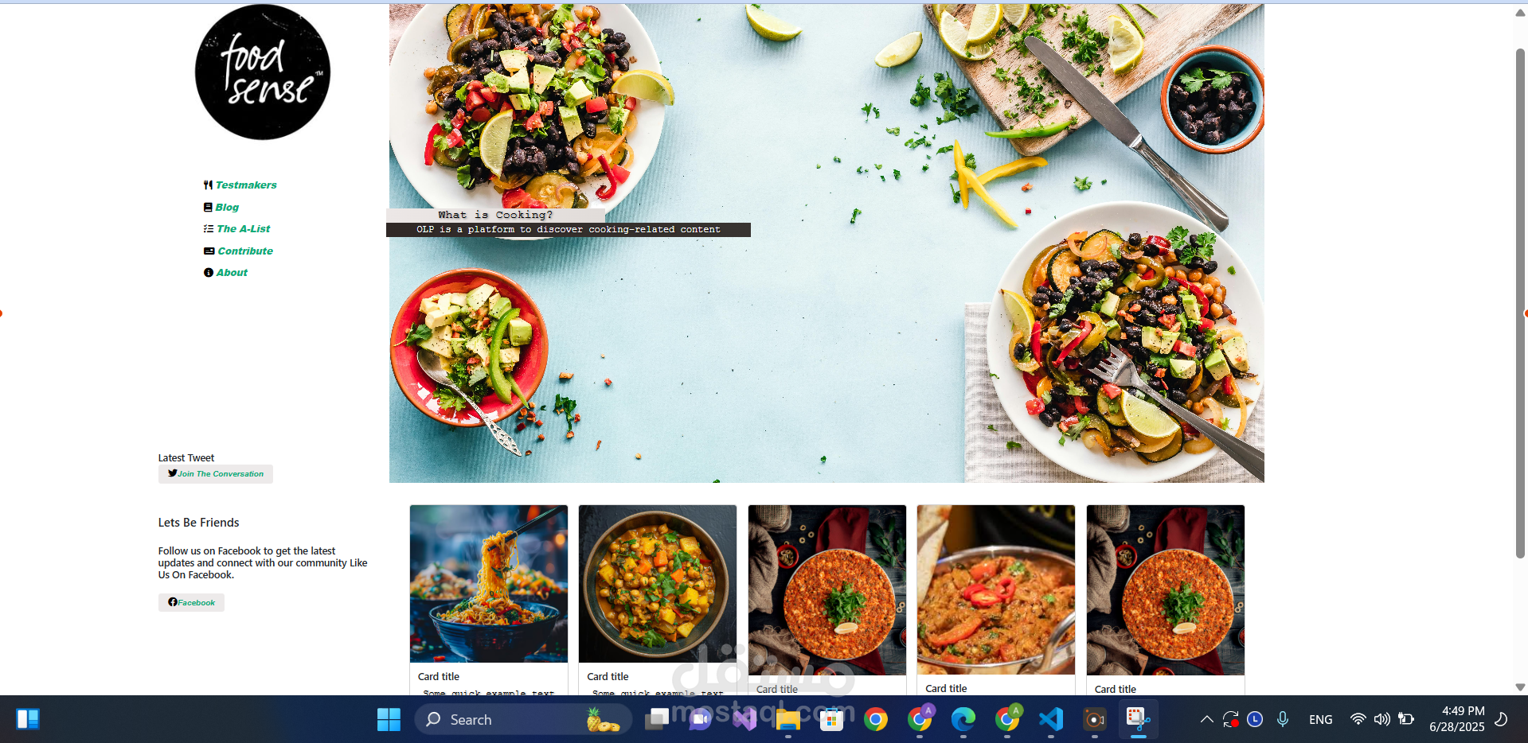
Task: Open Chrome with the purple profile badge
Action: [920, 719]
